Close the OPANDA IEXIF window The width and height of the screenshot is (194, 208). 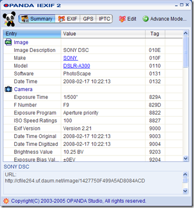187,5
